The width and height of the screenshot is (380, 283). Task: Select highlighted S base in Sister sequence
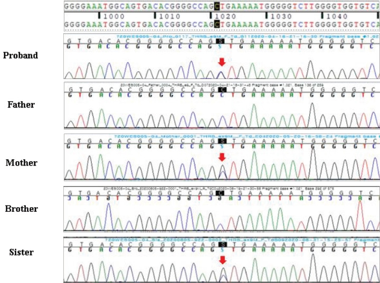[222, 244]
